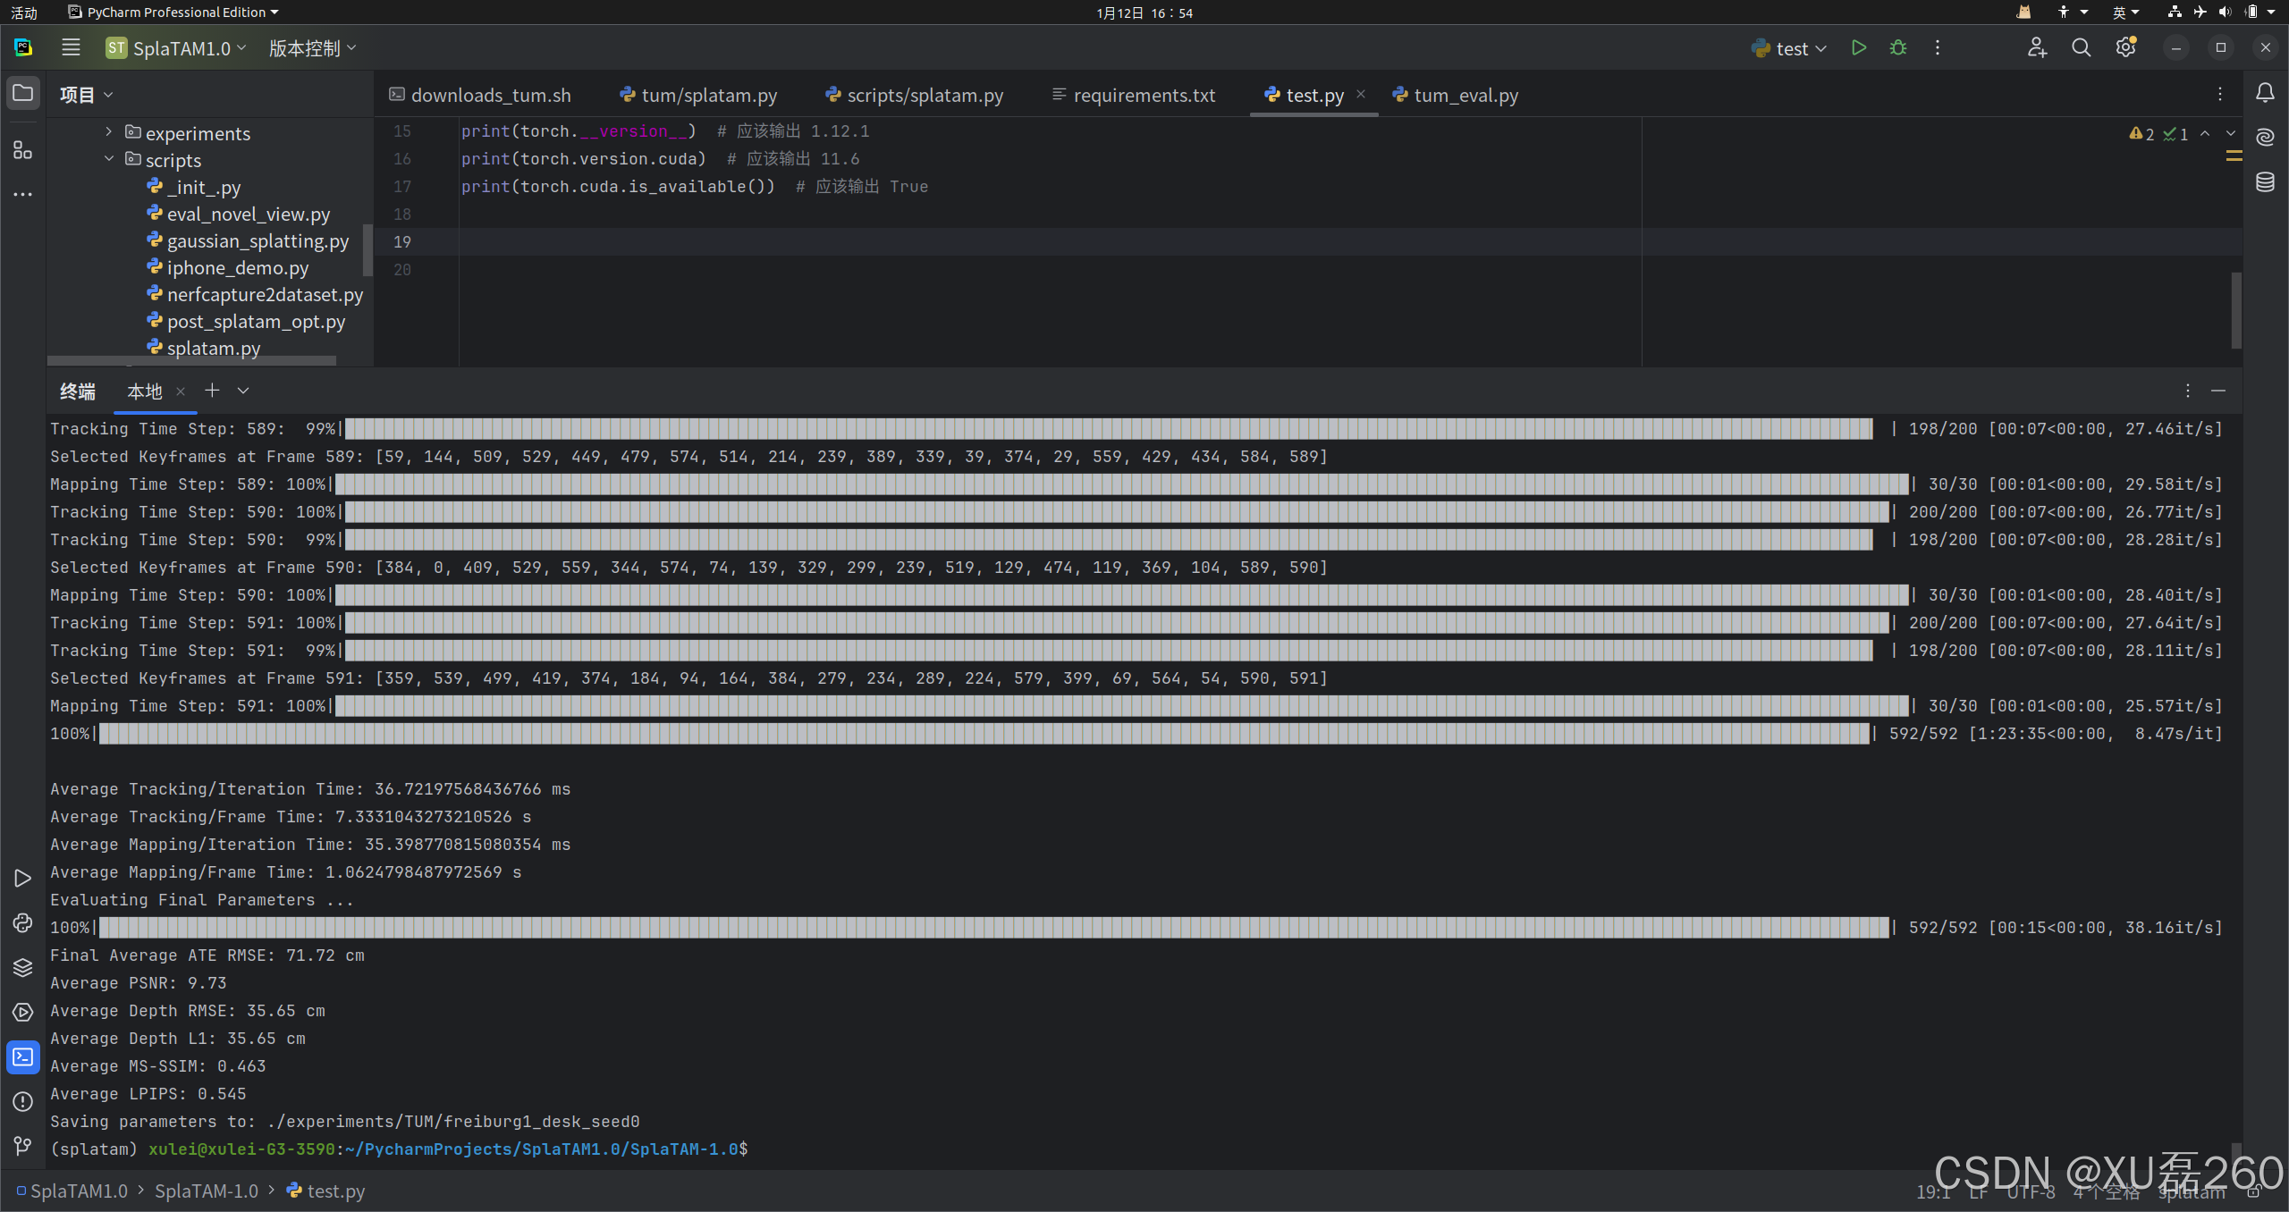The width and height of the screenshot is (2289, 1212).
Task: Open the Python Packages tool window
Action: click(23, 968)
